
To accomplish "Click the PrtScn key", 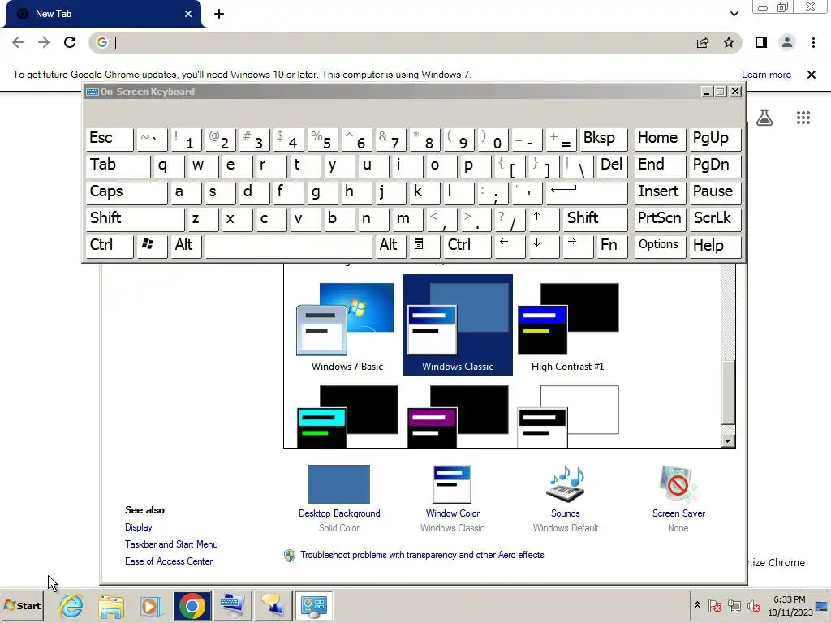I will pos(660,219).
